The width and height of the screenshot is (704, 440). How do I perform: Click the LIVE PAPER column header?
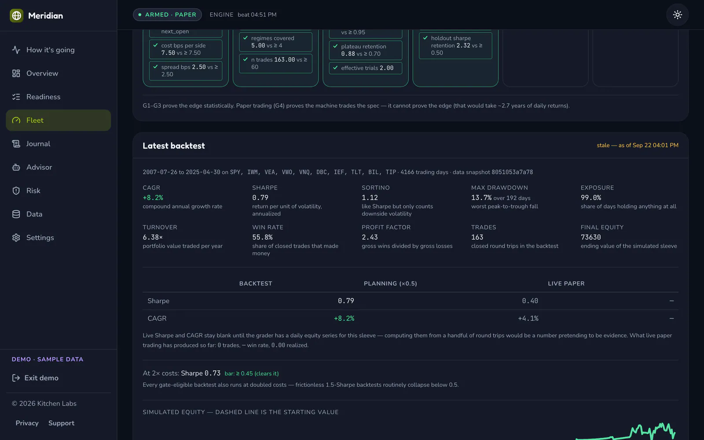pyautogui.click(x=566, y=283)
